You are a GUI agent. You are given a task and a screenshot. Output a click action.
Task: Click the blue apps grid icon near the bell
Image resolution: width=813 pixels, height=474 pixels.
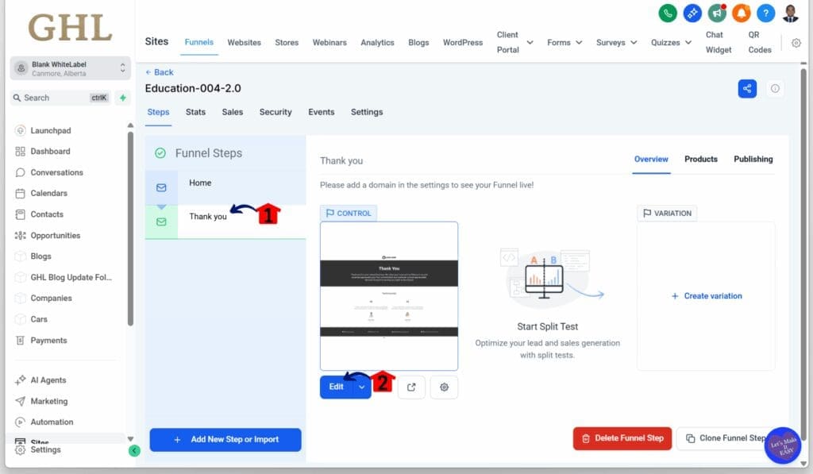[x=693, y=13]
